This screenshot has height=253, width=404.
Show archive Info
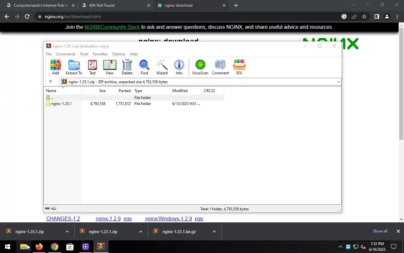click(179, 67)
